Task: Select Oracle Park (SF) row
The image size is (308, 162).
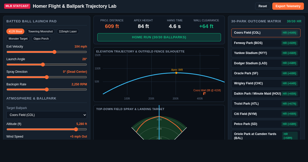Action: [x=266, y=73]
